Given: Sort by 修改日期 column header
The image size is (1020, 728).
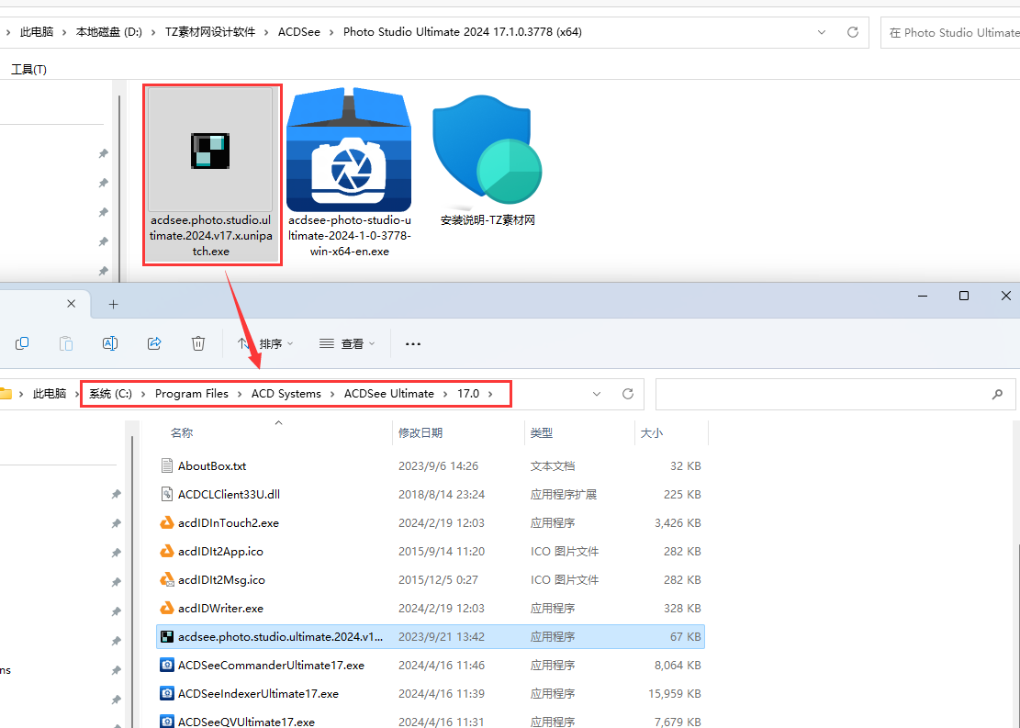Looking at the screenshot, I should [x=420, y=432].
